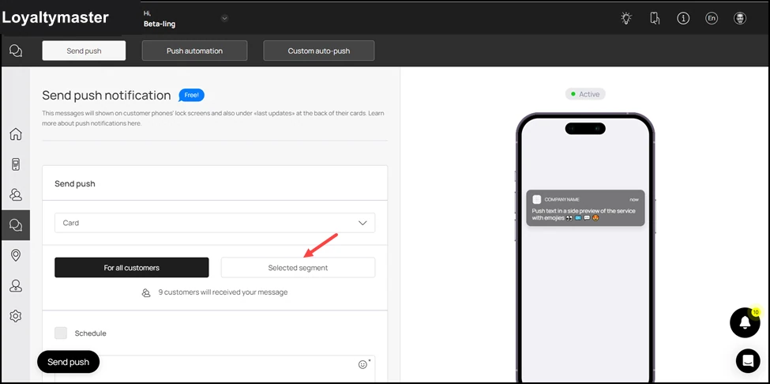Click the mobile phone preview icon in header

655,18
